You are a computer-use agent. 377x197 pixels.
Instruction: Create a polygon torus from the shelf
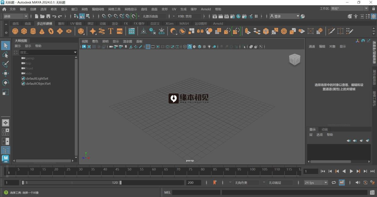point(51,31)
